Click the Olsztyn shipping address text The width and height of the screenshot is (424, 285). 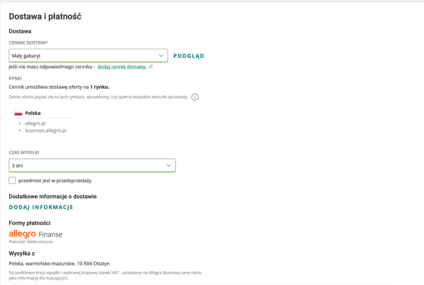pyautogui.click(x=59, y=263)
